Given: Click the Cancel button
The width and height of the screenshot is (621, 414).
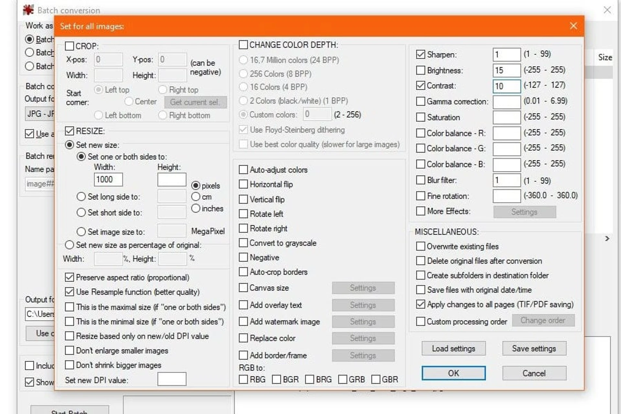Looking at the screenshot, I should pos(534,373).
